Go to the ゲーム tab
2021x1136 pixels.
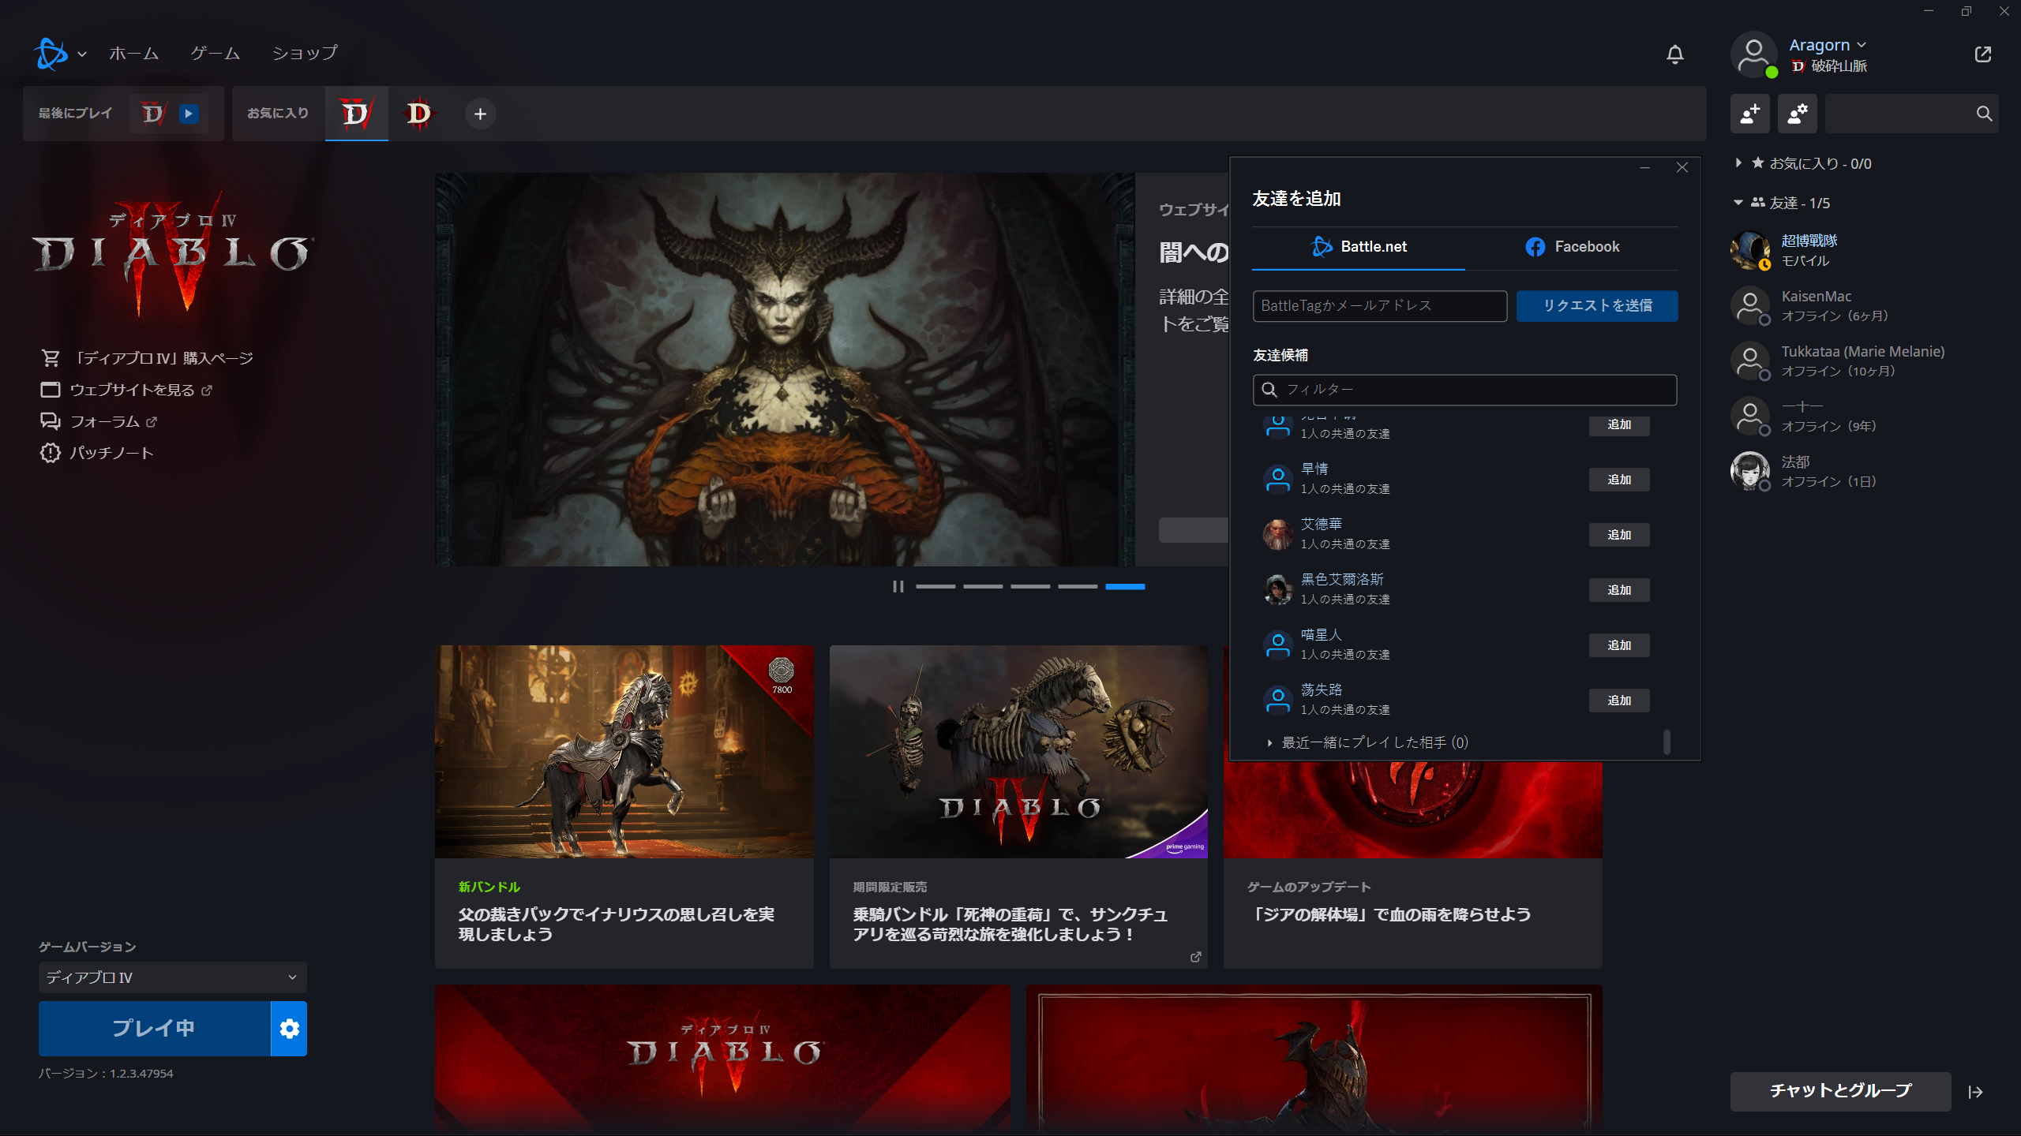[x=215, y=53]
